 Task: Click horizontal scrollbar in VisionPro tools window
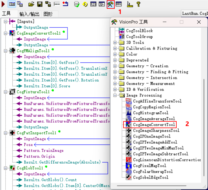coord(151,186)
